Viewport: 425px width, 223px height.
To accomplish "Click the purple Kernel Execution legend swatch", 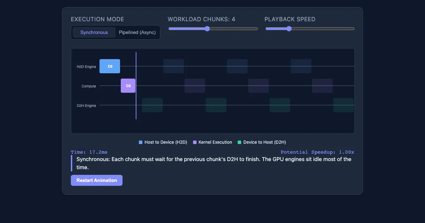I will coord(195,142).
